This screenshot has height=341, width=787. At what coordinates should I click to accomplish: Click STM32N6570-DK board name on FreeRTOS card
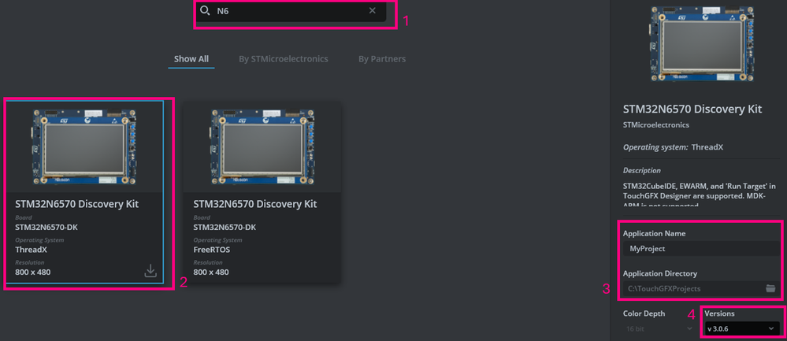tap(225, 227)
